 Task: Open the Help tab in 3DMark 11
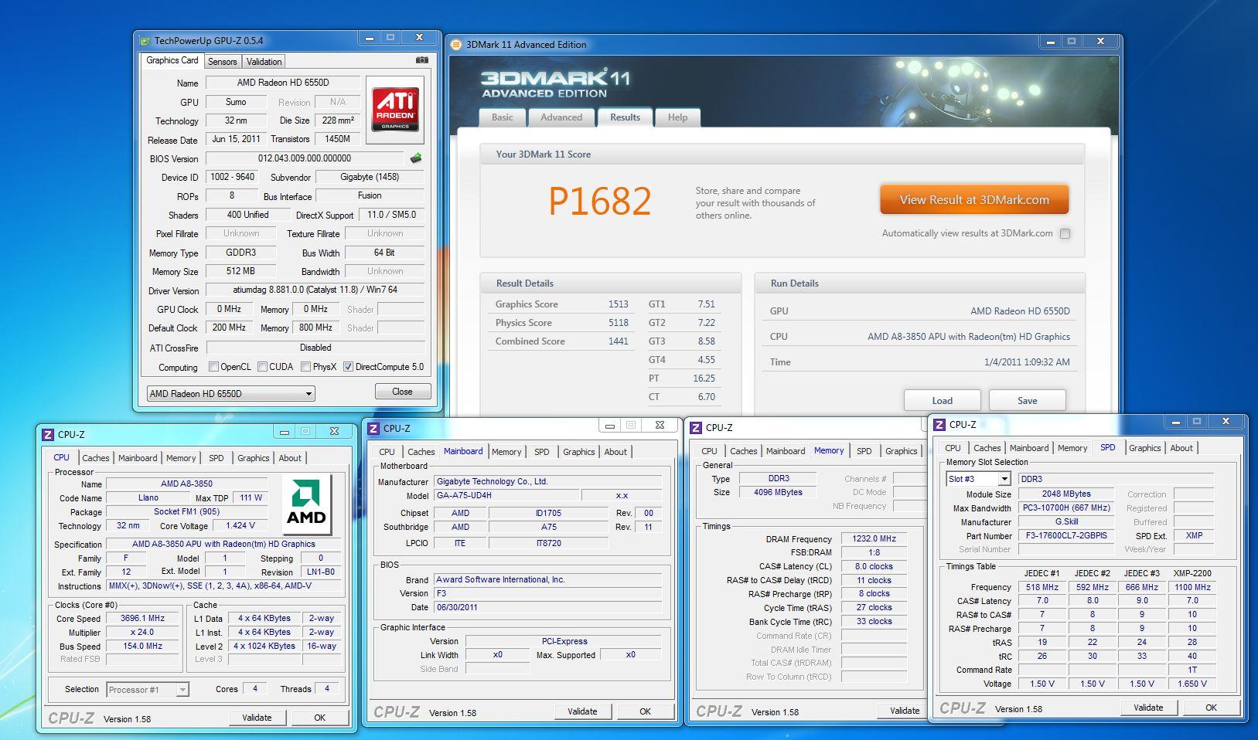click(x=677, y=117)
